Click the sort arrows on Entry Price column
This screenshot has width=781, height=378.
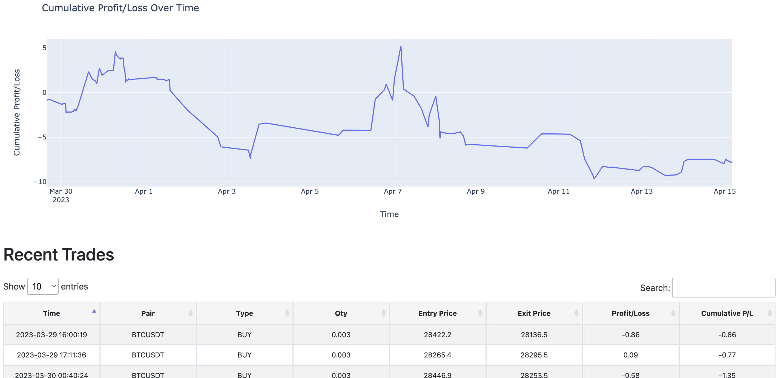480,313
